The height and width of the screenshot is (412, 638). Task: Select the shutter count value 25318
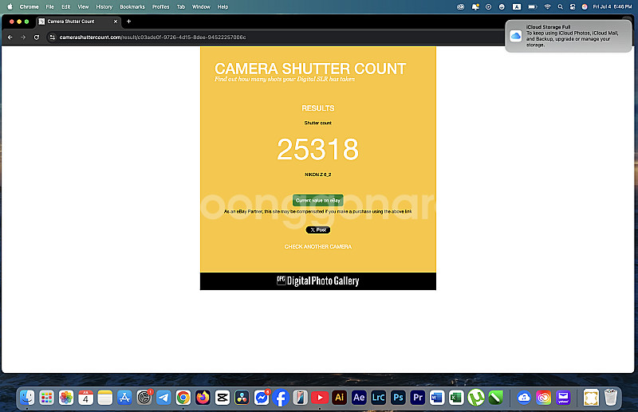[x=317, y=149]
